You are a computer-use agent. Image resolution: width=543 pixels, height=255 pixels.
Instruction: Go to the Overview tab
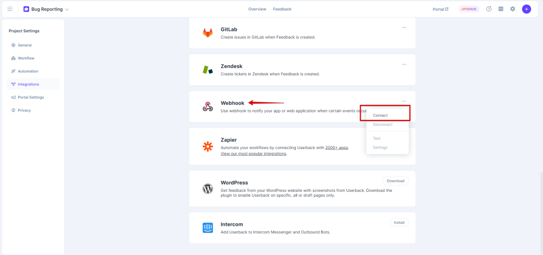coord(257,9)
